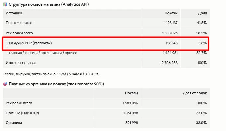Click 'Показы' header in the second table
Viewport: 226px width, 131px height.
[x=132, y=93]
